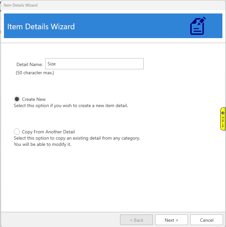The height and width of the screenshot is (227, 226).
Task: Click the word Size in the name field
Action: 51,64
